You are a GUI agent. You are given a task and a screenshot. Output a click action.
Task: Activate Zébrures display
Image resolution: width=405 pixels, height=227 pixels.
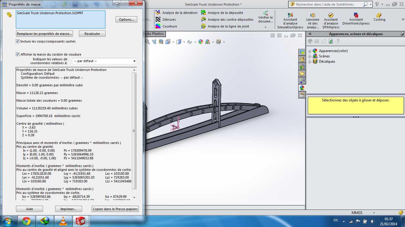166,20
